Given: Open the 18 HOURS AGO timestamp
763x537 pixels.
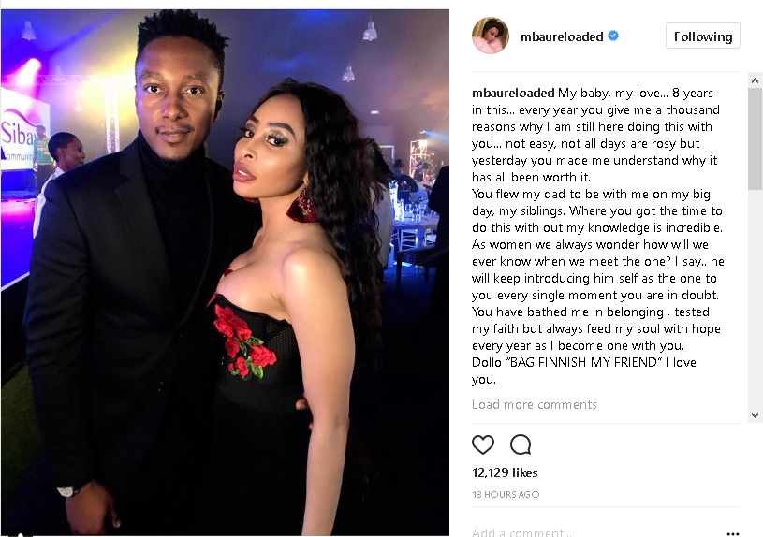Looking at the screenshot, I should click(506, 494).
